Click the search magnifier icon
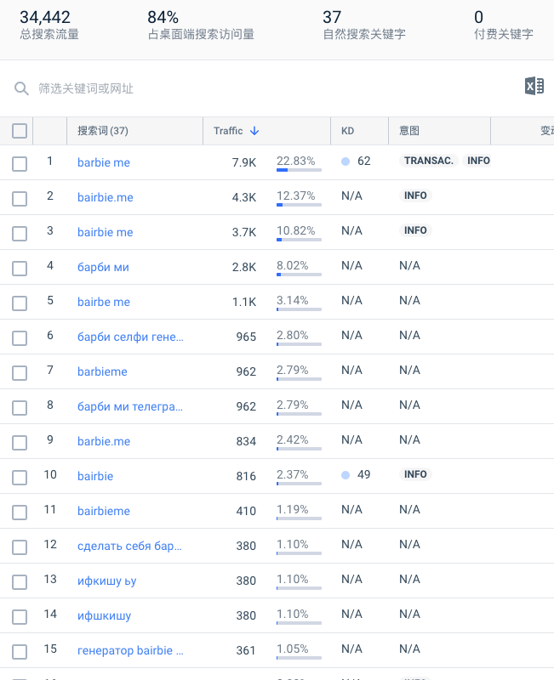The width and height of the screenshot is (554, 680). [21, 88]
